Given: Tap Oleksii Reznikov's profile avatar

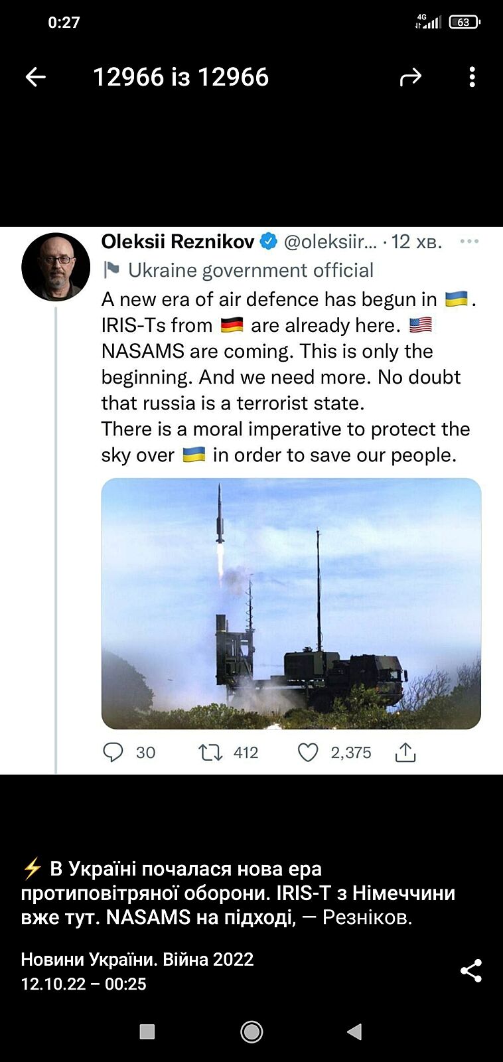Looking at the screenshot, I should pyautogui.click(x=56, y=267).
